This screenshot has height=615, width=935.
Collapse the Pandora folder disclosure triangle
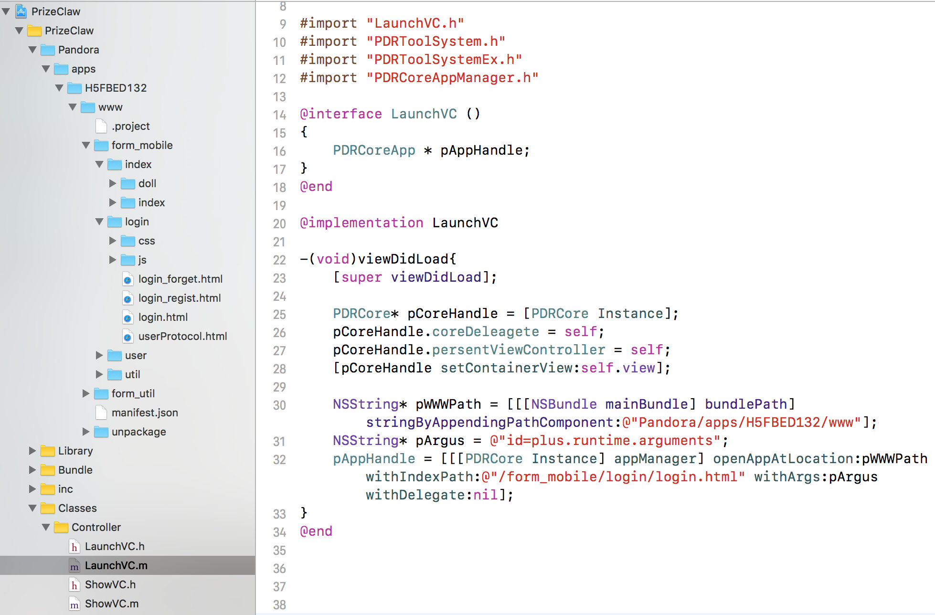coord(32,50)
